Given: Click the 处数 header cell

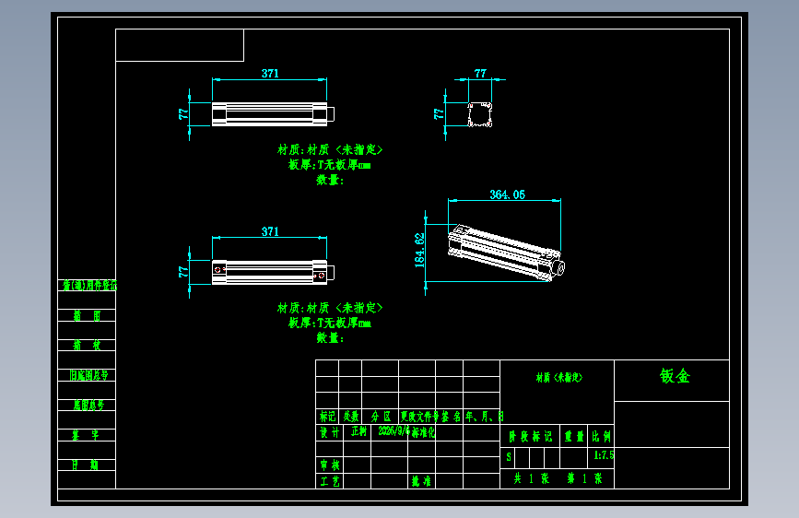Looking at the screenshot, I should 350,417.
